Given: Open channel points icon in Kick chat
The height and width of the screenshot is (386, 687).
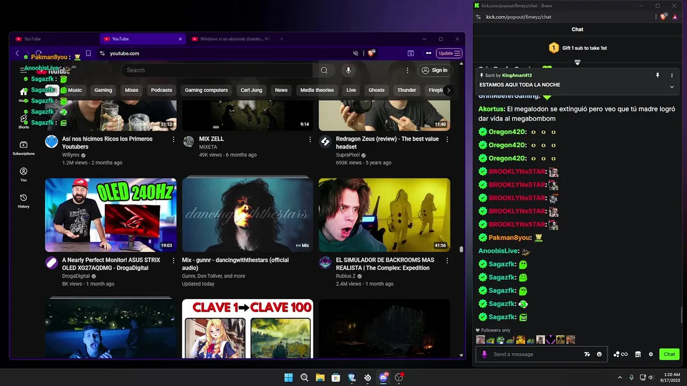Looking at the screenshot, I should 620,354.
